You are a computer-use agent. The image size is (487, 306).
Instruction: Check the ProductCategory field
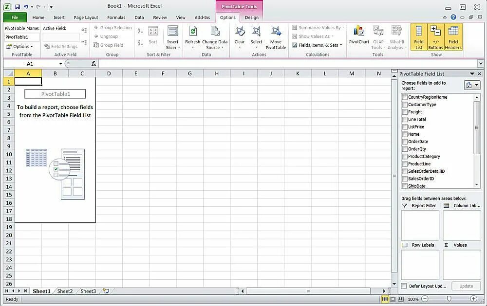(x=405, y=157)
